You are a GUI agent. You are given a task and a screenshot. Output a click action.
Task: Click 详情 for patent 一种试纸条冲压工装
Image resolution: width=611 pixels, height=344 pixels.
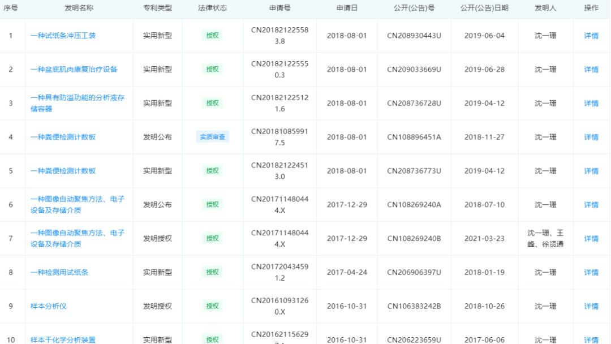(591, 35)
